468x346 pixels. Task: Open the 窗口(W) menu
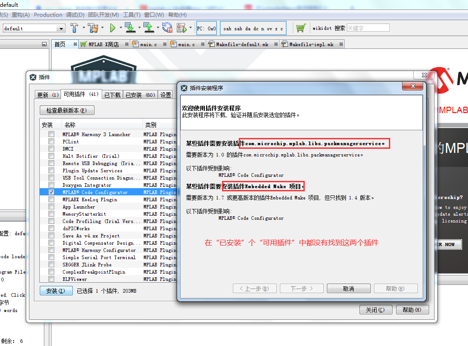point(154,14)
